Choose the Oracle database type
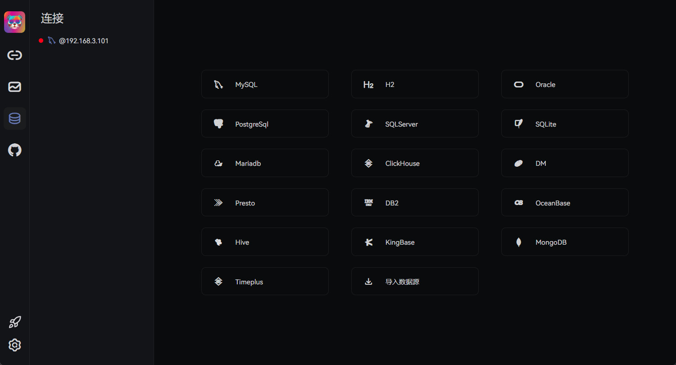Screen dimensions: 676x365 click(564, 84)
